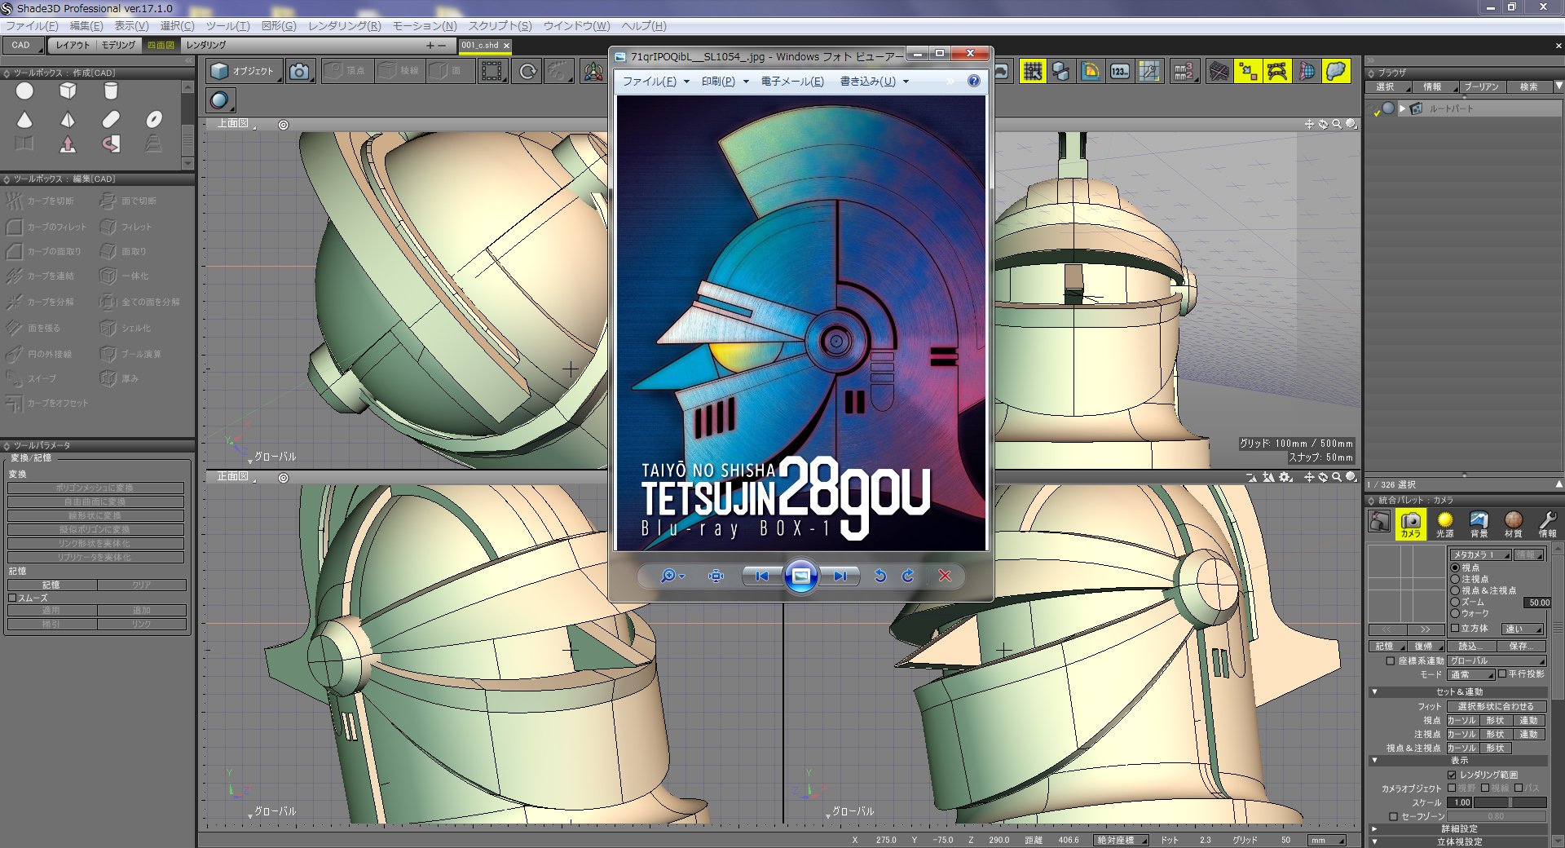Open the オブジェクト mode dropdown
Image resolution: width=1565 pixels, height=848 pixels.
pyautogui.click(x=244, y=72)
